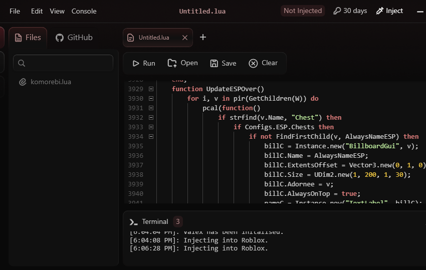This screenshot has width=426, height=270.
Task: Click the Clear button label
Action: click(270, 63)
